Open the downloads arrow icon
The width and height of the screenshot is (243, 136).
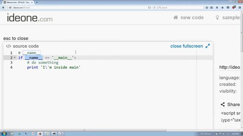[217, 8]
